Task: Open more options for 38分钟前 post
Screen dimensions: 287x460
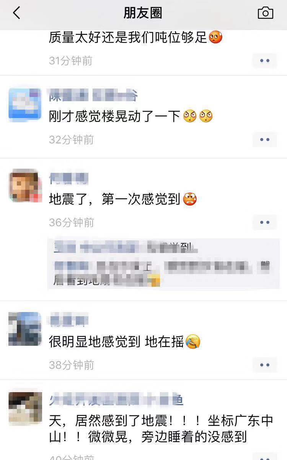Action: pyautogui.click(x=265, y=365)
